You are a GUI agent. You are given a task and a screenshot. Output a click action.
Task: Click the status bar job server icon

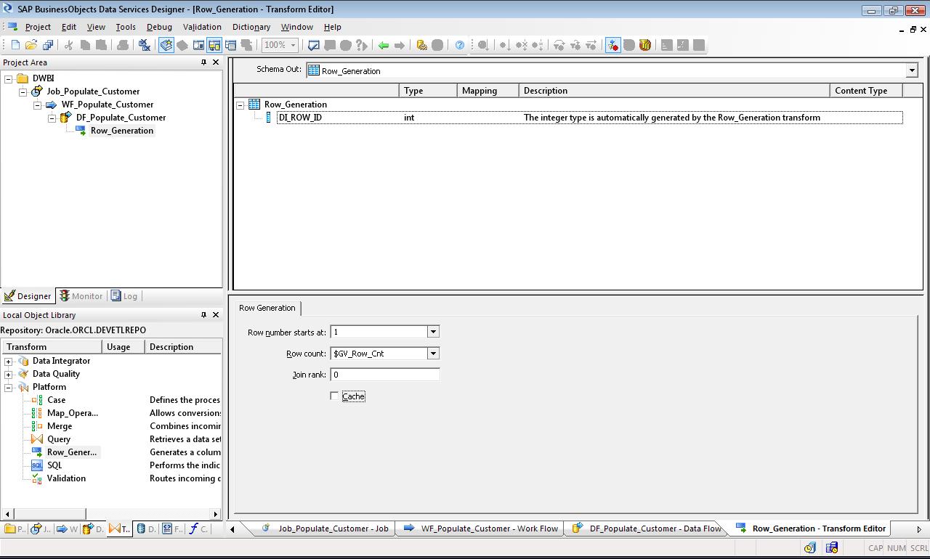(809, 548)
